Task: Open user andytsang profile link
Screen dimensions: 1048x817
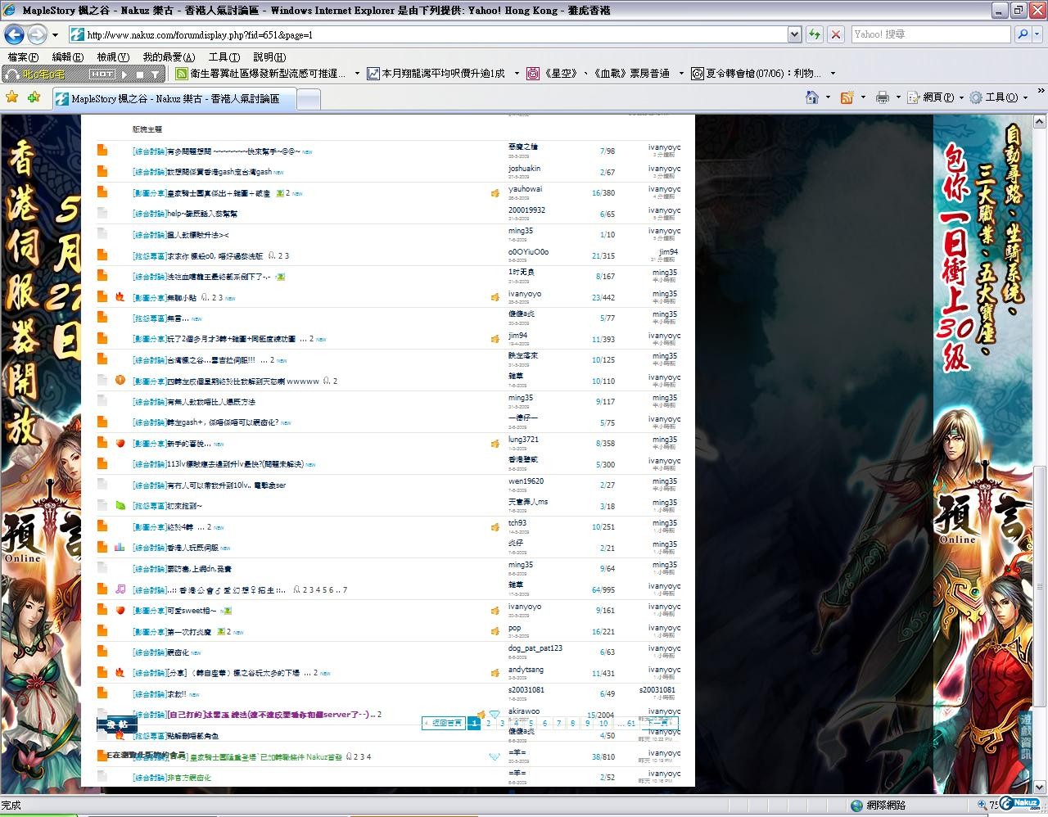Action: [526, 669]
